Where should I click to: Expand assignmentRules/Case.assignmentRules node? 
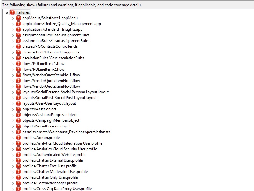[x=13, y=35]
